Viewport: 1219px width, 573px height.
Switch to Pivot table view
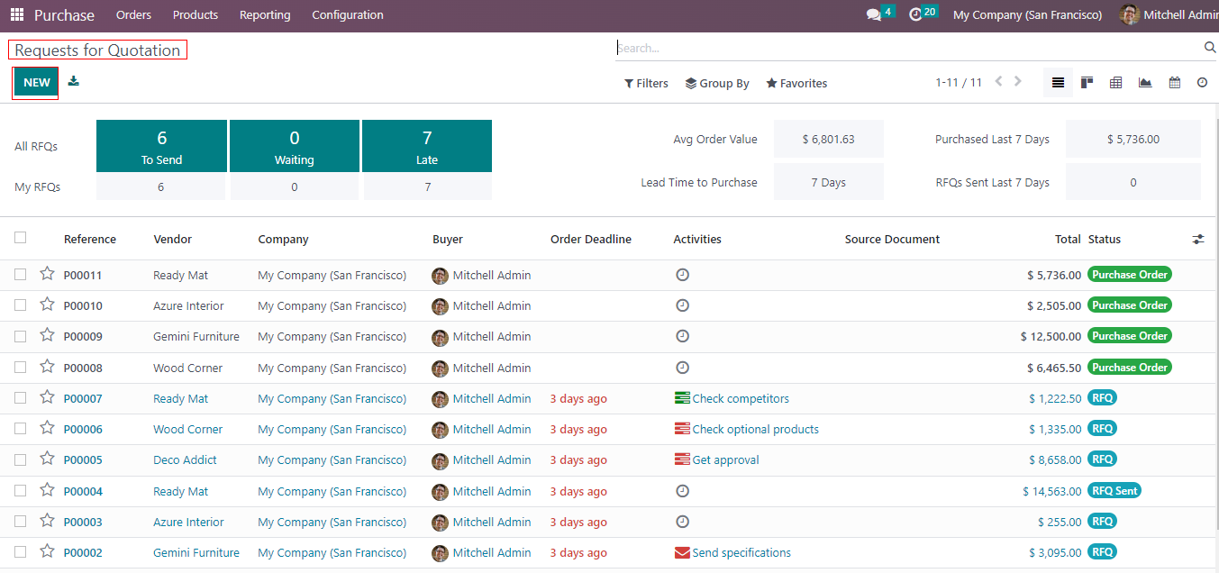[1116, 83]
